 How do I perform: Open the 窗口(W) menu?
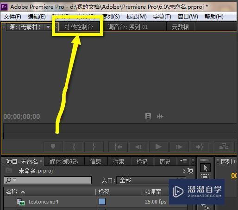click(x=188, y=17)
